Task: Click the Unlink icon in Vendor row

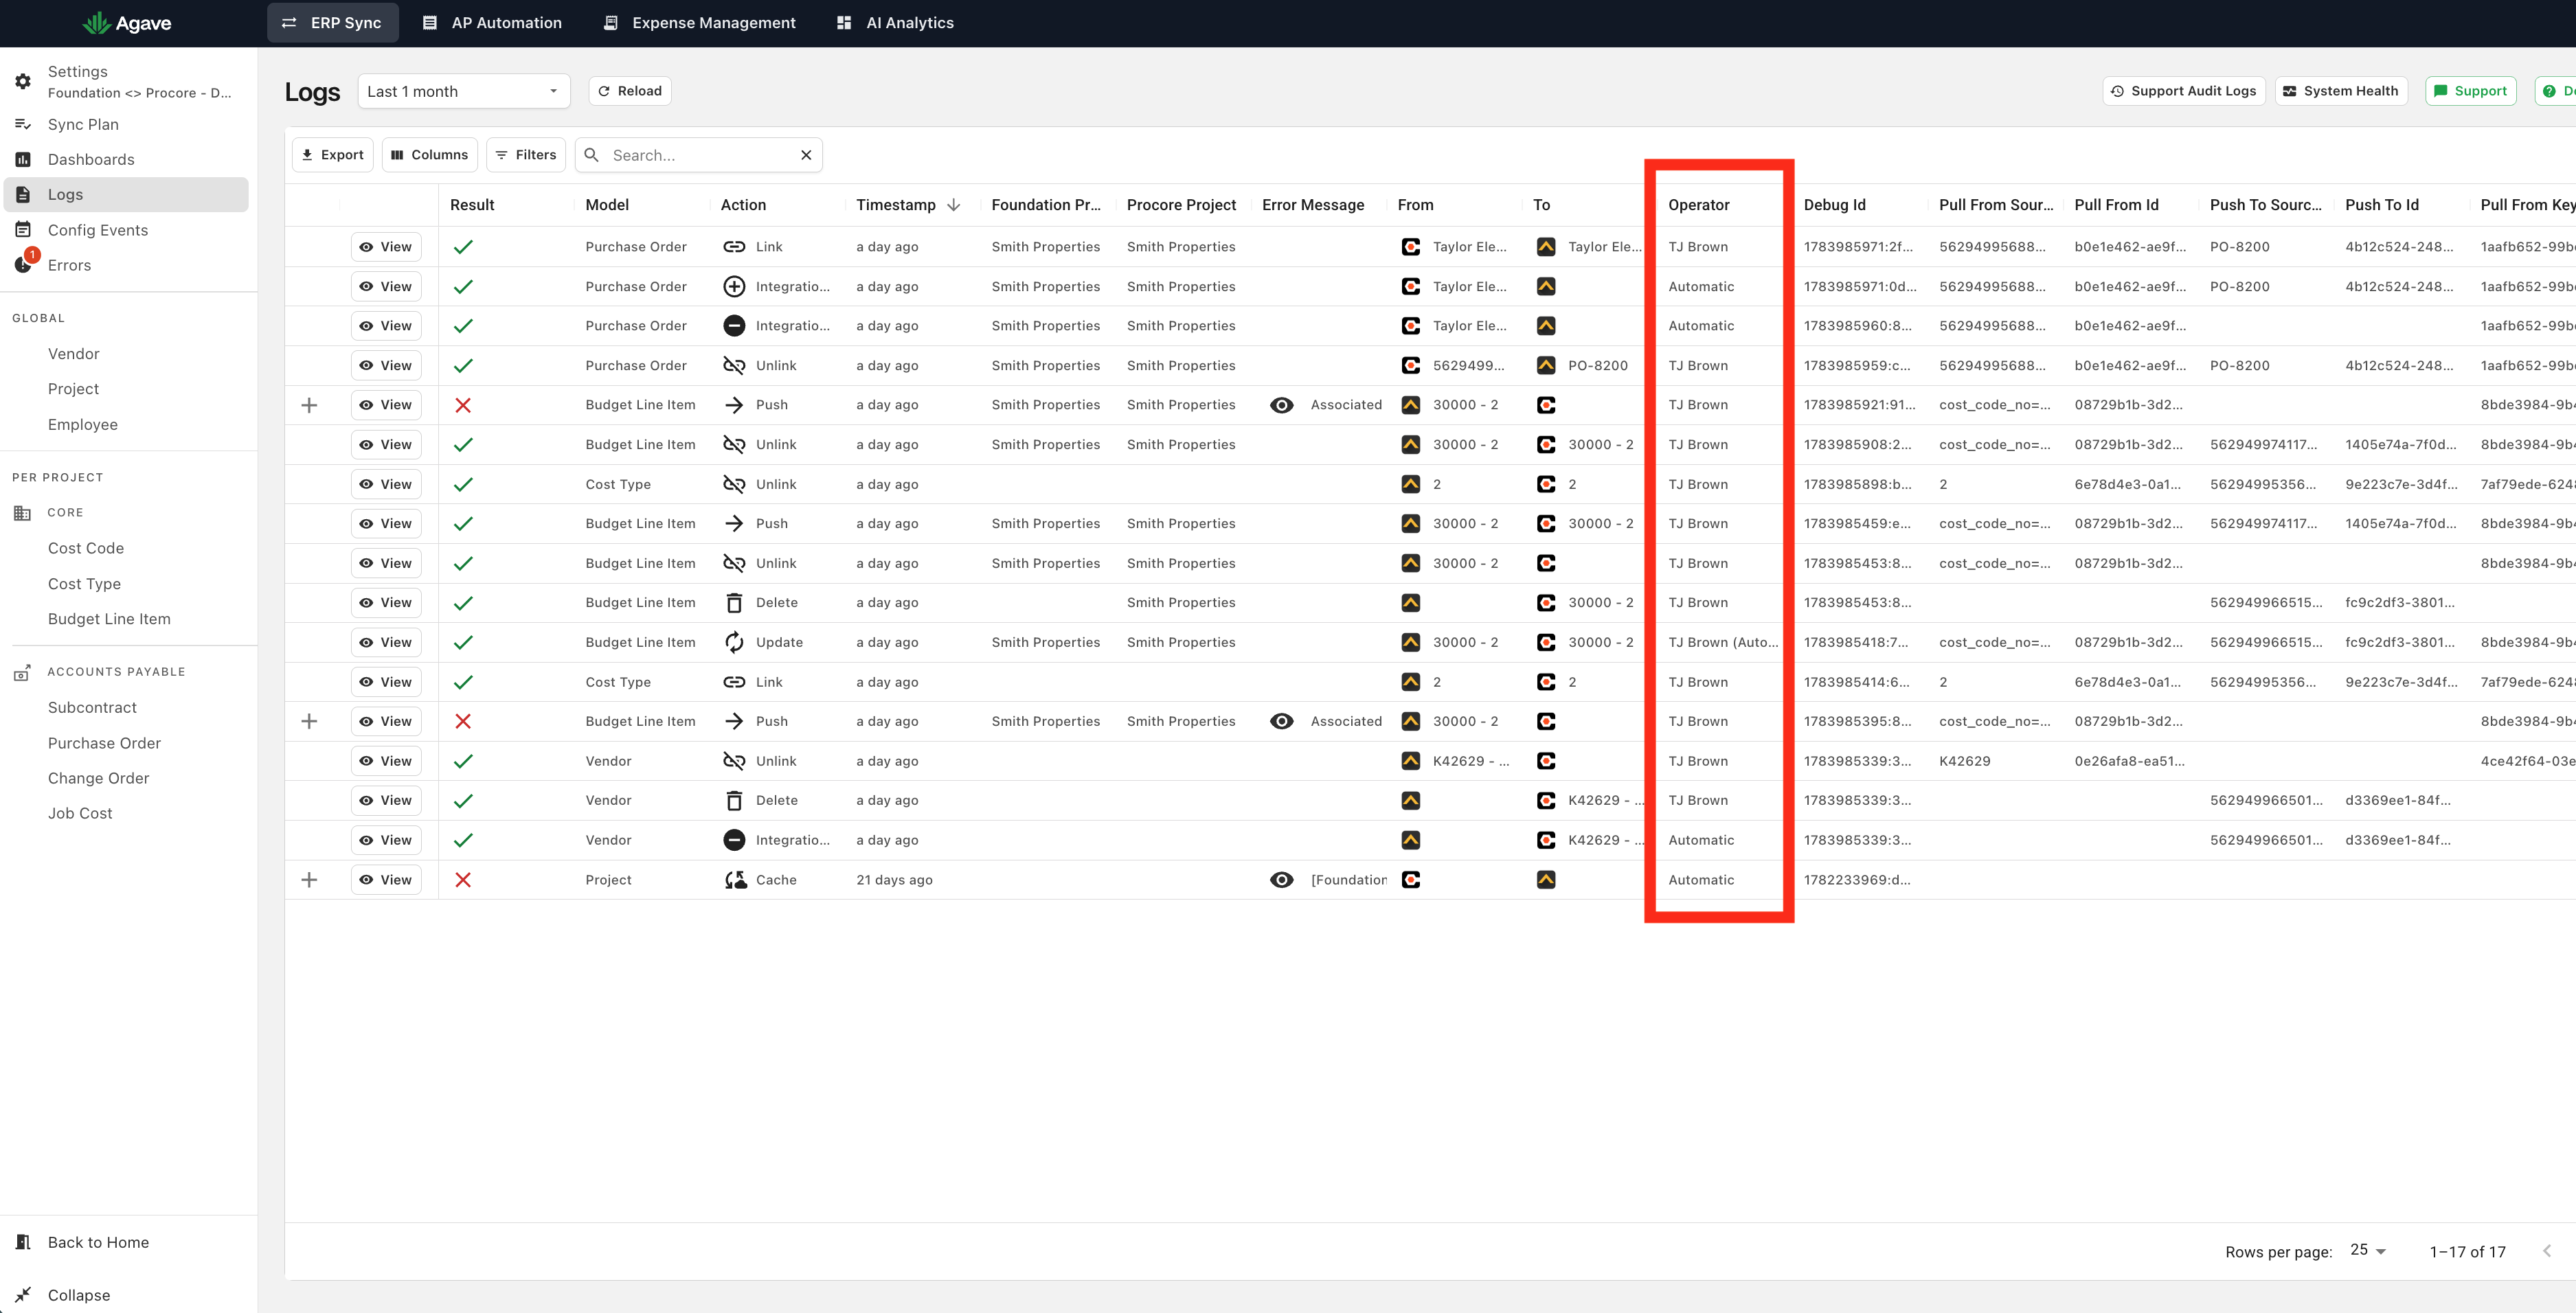Action: coord(734,761)
